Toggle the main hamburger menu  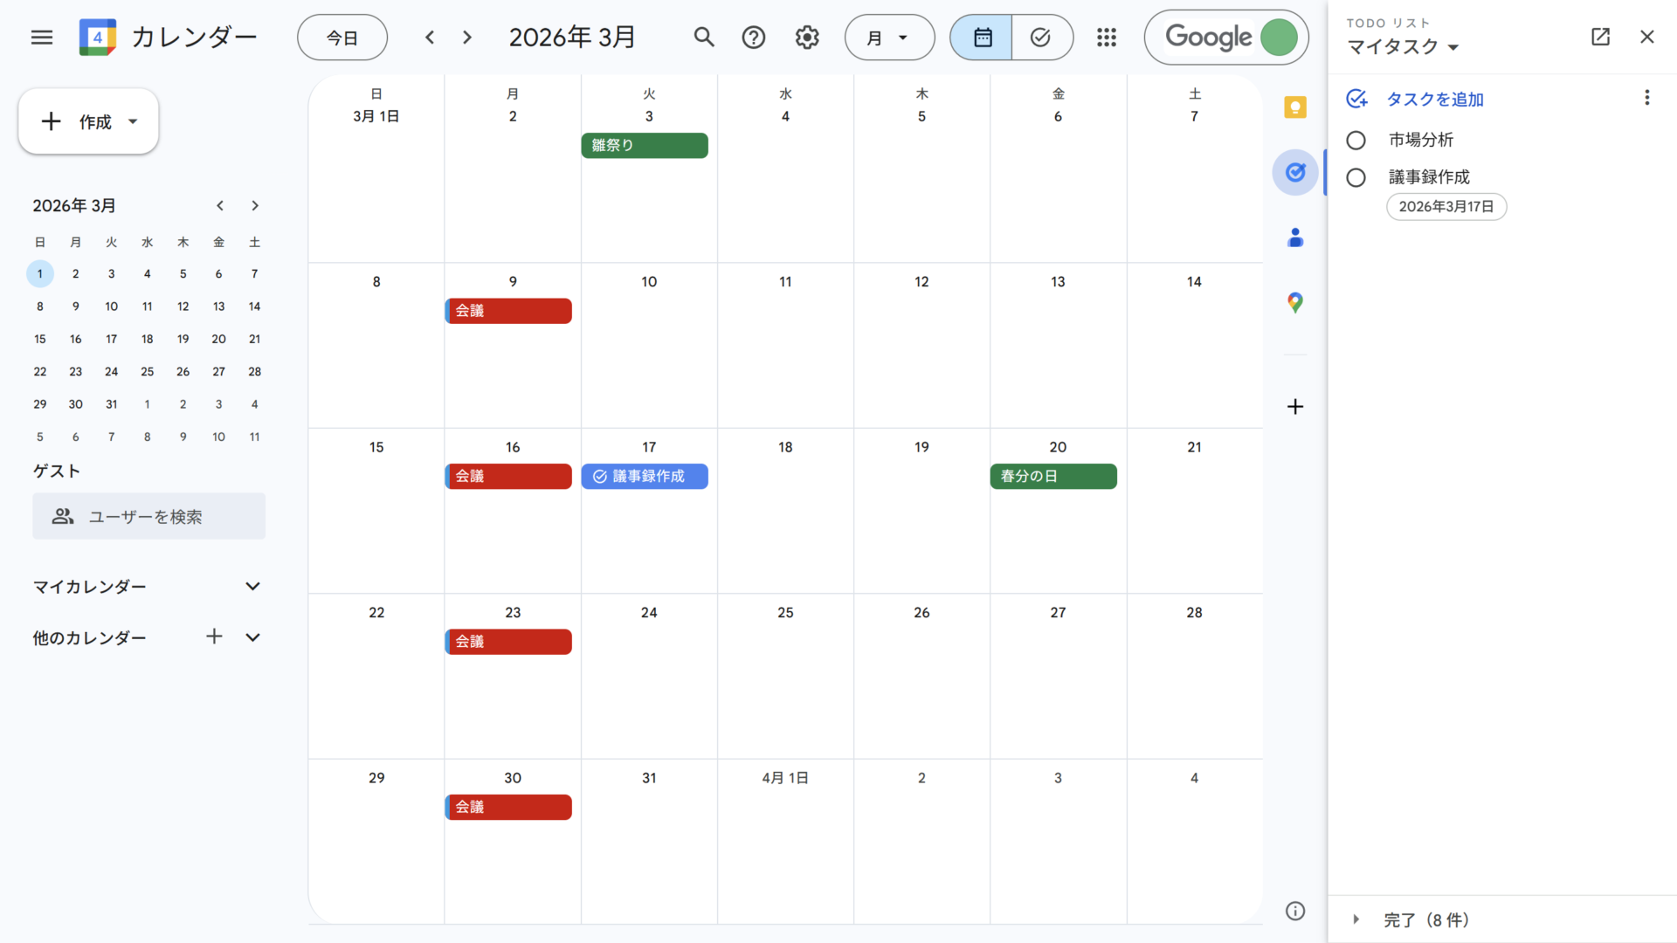point(42,38)
